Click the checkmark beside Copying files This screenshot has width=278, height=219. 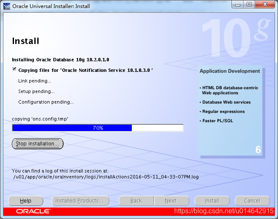coord(14,69)
